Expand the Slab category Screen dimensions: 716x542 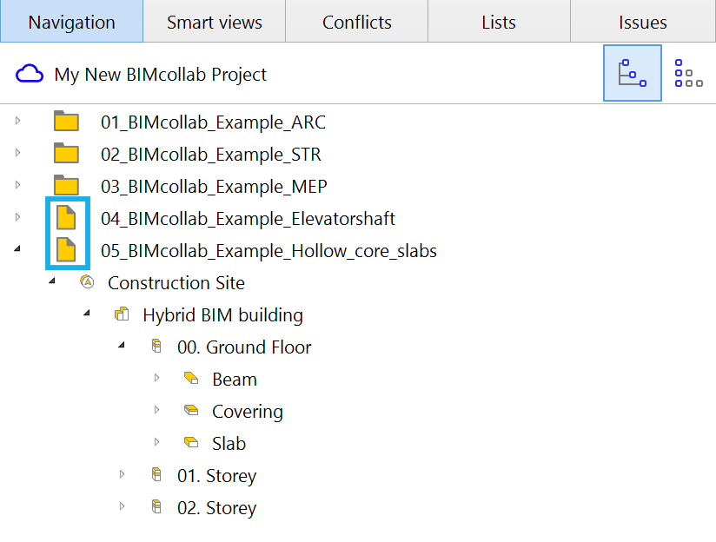point(156,442)
